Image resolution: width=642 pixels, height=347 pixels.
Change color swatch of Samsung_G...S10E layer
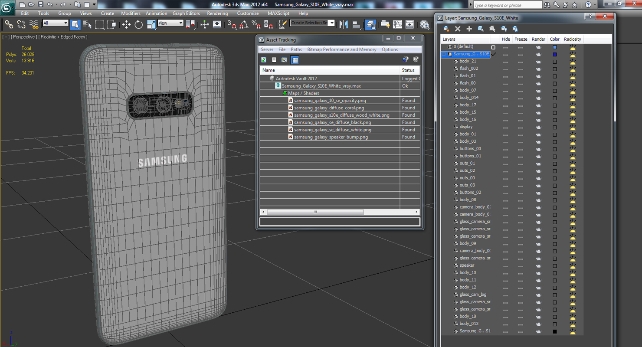click(x=555, y=54)
